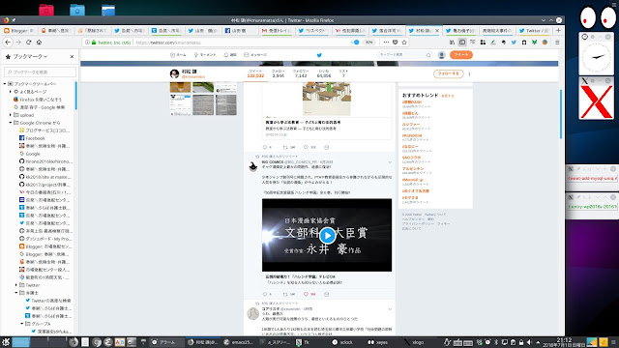
Task: Retweet the BIG COMICS tweet
Action: pyautogui.click(x=285, y=294)
